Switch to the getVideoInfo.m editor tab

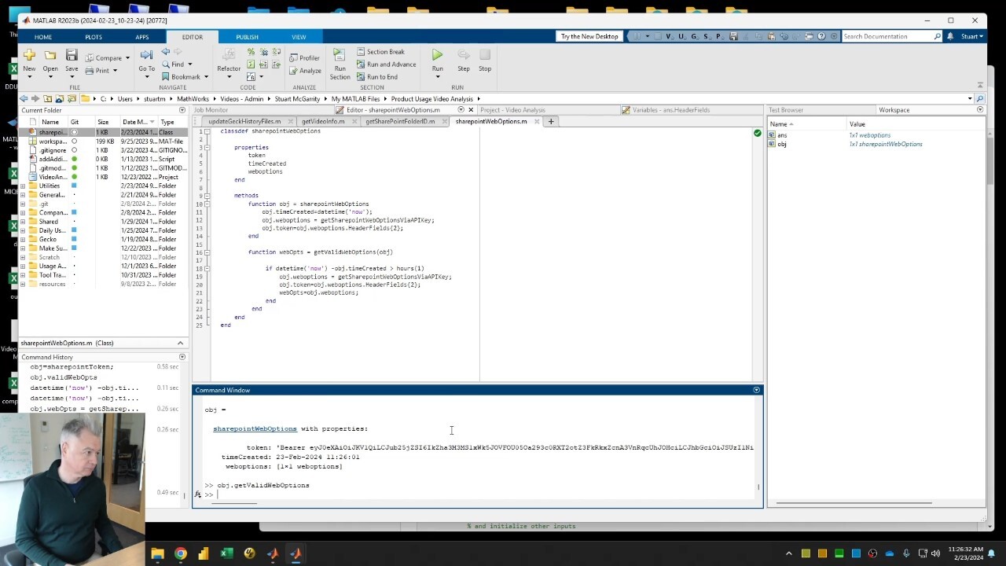(323, 122)
